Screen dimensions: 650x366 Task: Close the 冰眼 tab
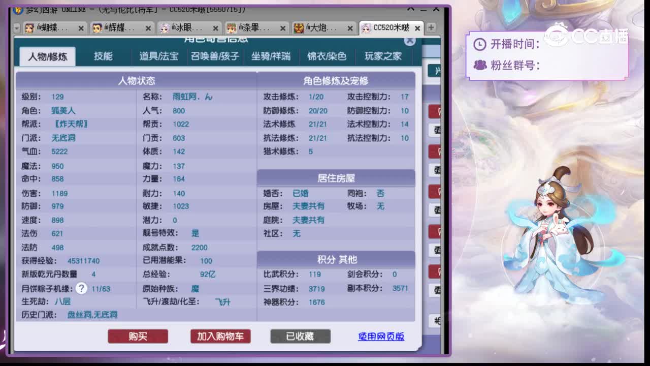216,28
